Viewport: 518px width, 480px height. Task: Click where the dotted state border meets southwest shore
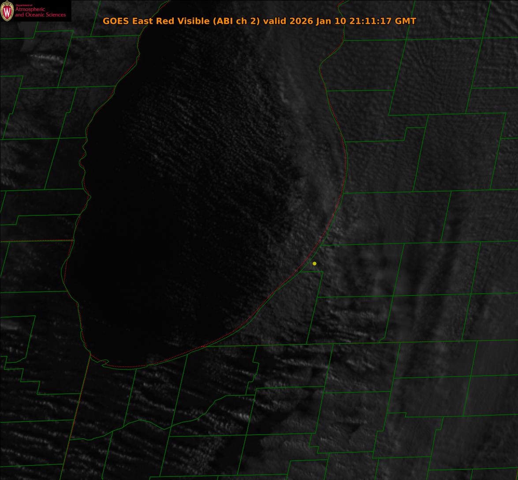[90, 354]
